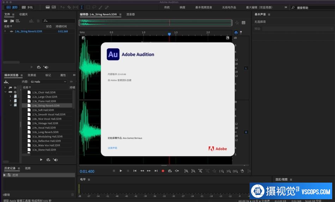The image size is (335, 202).
Task: Toggle loop playback in Files panel
Action: pyautogui.click(x=39, y=67)
